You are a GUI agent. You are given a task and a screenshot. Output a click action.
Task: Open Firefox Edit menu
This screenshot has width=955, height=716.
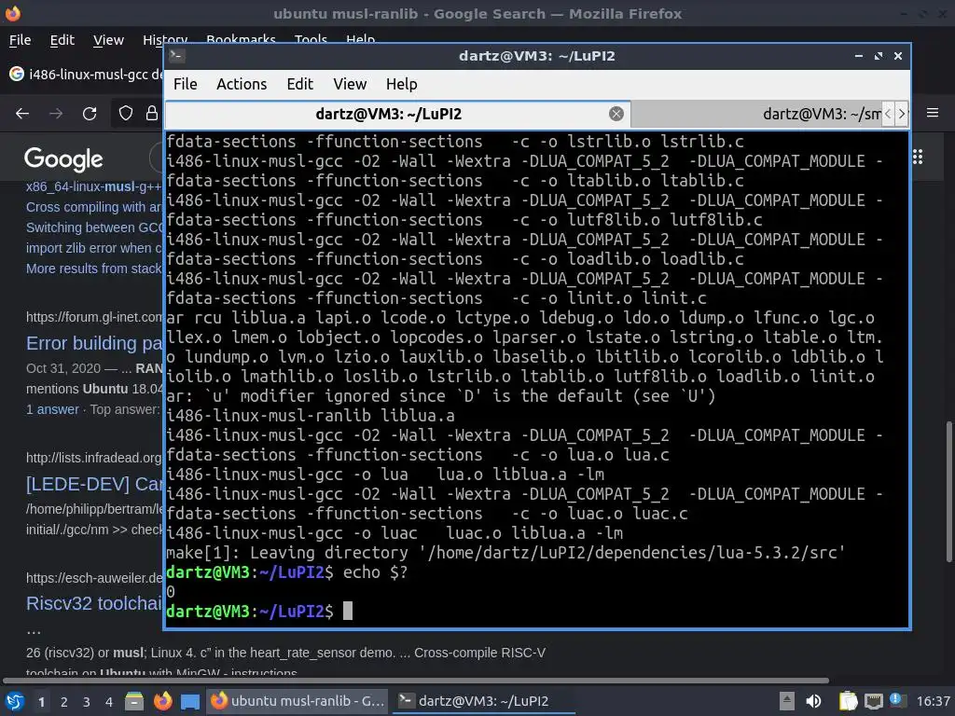point(62,40)
